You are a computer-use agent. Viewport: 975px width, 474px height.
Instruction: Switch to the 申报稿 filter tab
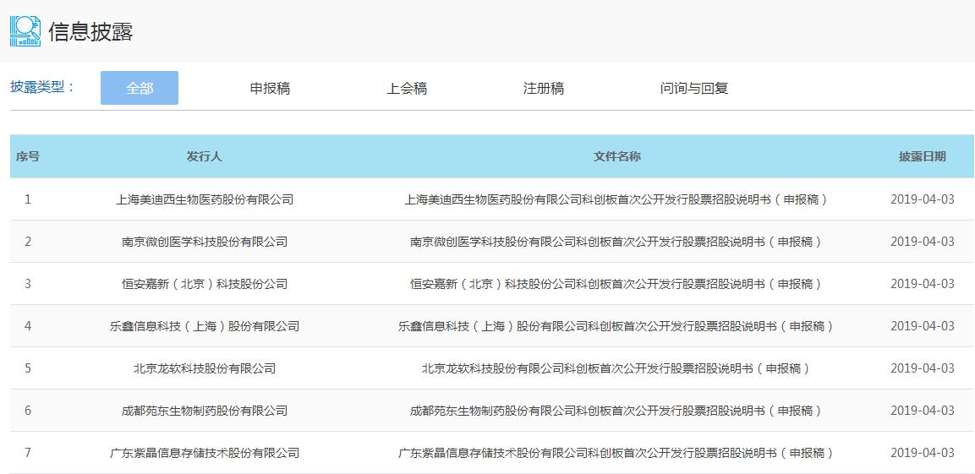pos(270,88)
